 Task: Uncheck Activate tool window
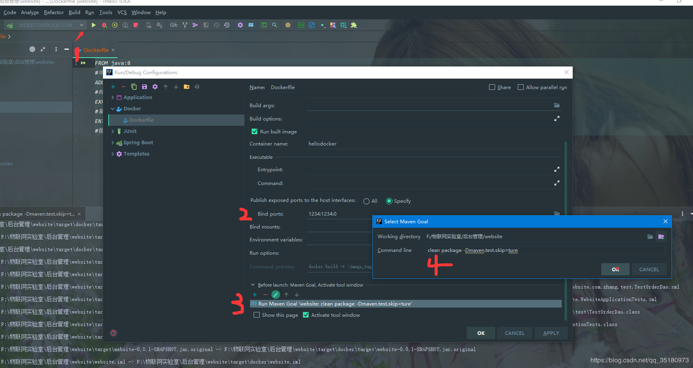coord(306,315)
